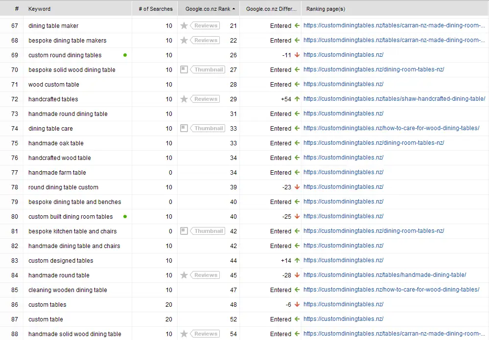The image size is (489, 340).
Task: Open how-to-care link for dining table care
Action: point(391,128)
